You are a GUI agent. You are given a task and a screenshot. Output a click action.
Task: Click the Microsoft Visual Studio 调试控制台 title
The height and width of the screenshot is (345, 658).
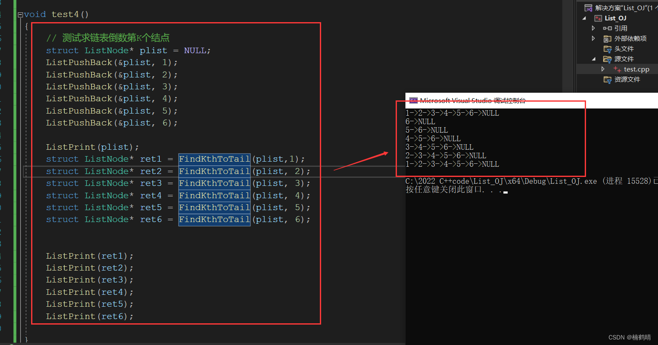point(473,100)
